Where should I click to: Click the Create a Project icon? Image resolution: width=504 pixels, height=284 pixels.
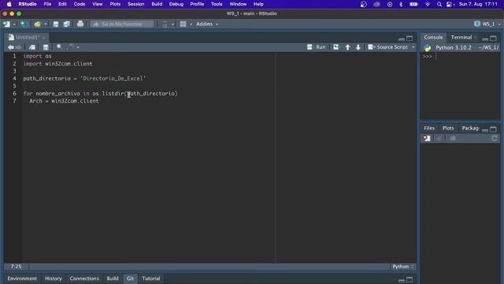[23, 24]
